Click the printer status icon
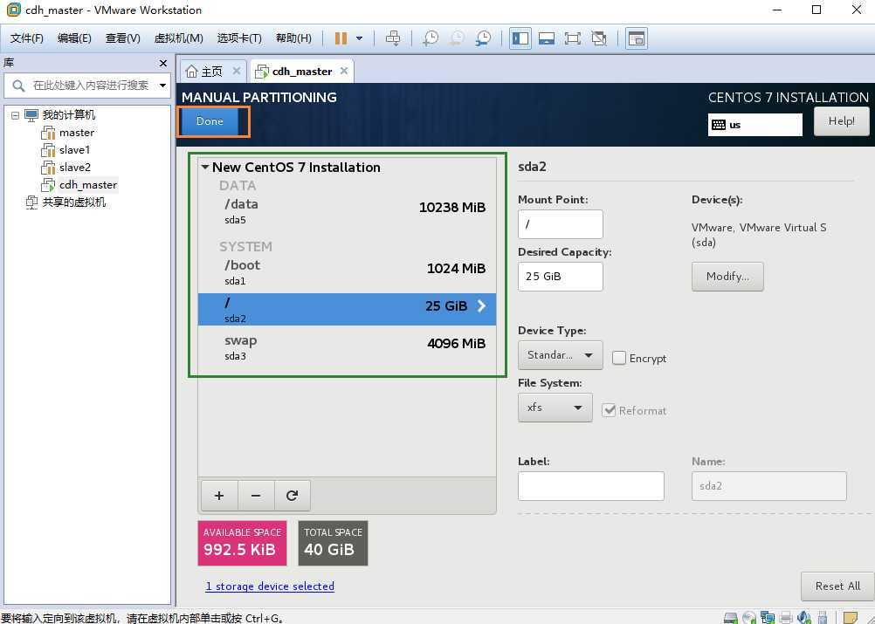The height and width of the screenshot is (624, 875). tap(786, 617)
